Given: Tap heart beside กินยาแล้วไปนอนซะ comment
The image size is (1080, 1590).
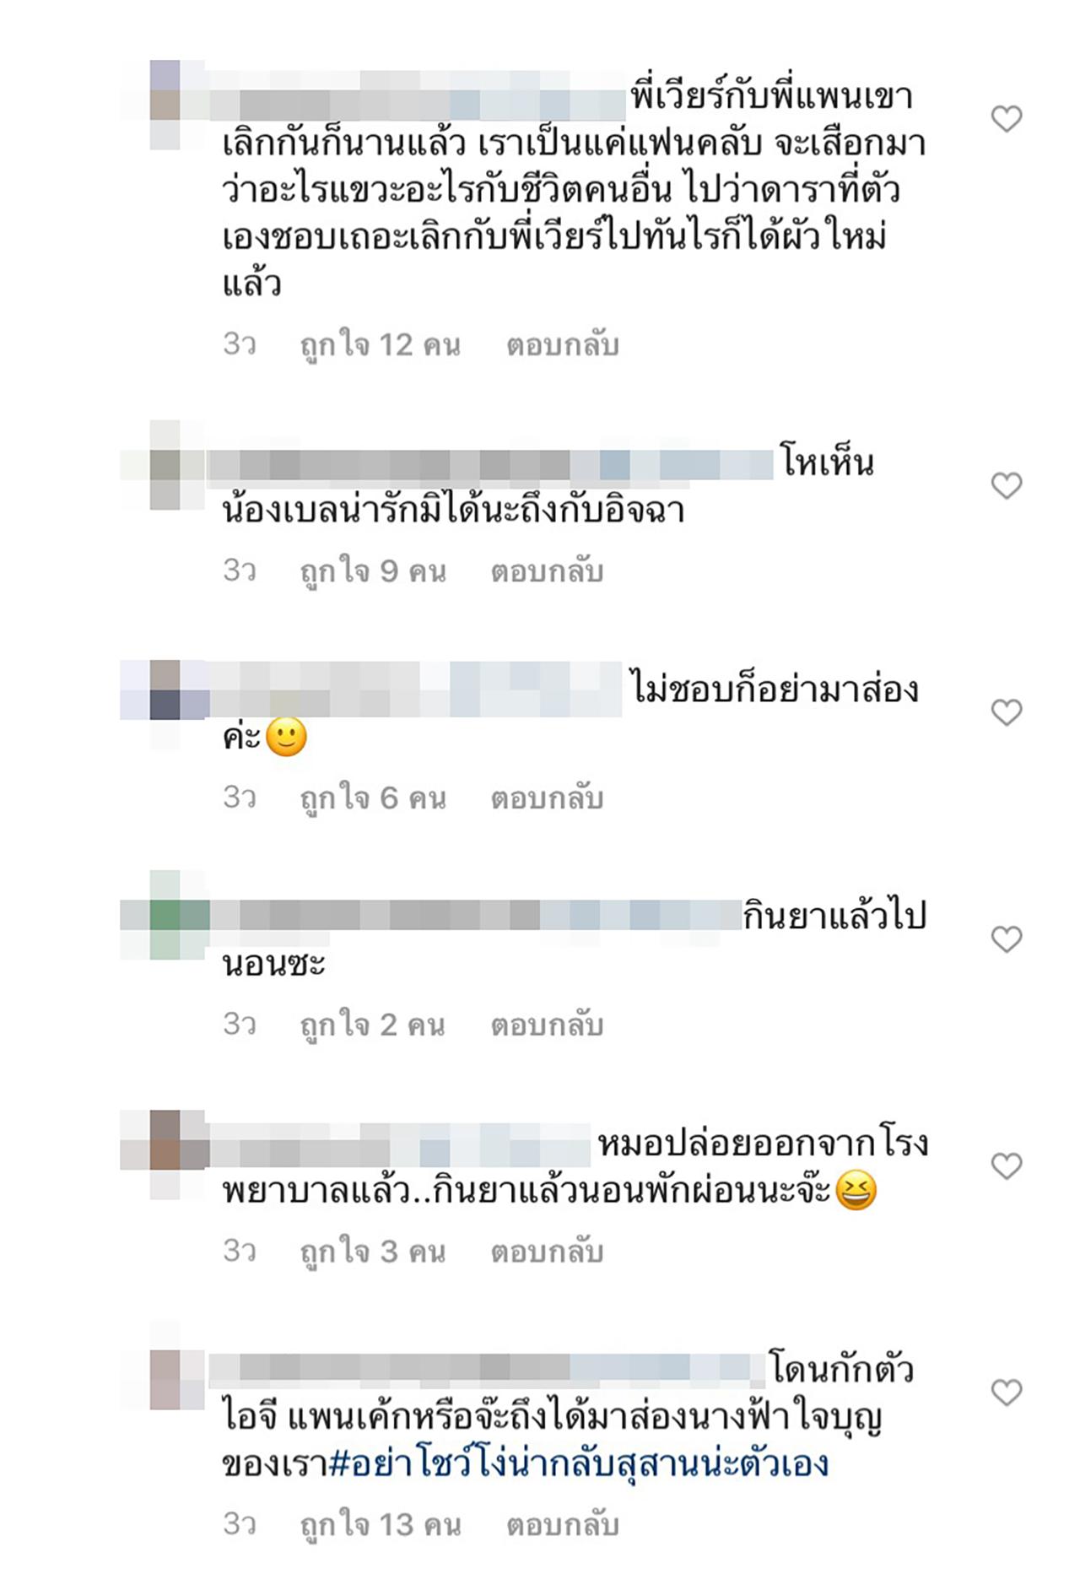Looking at the screenshot, I should [1006, 938].
